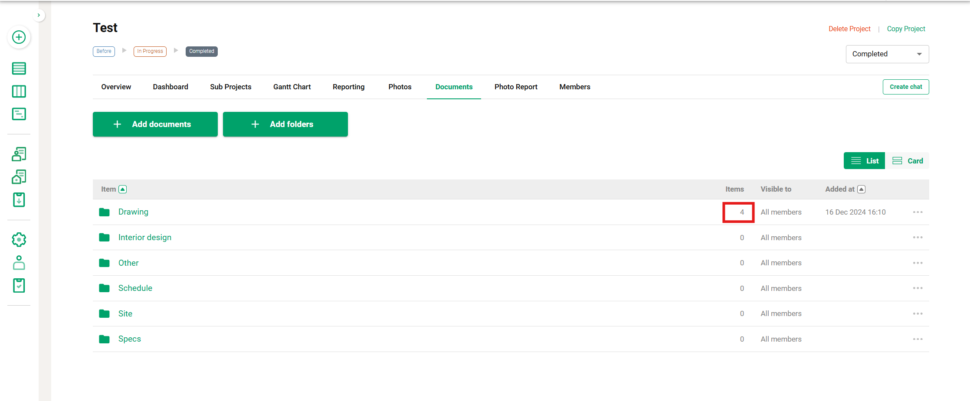Viewport: 970px width, 401px height.
Task: Open more options for Specs folder
Action: tap(918, 339)
